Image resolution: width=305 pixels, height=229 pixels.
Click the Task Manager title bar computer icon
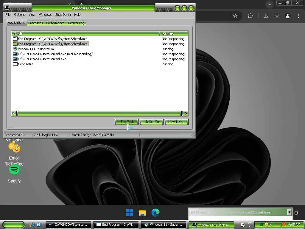tap(7, 7)
